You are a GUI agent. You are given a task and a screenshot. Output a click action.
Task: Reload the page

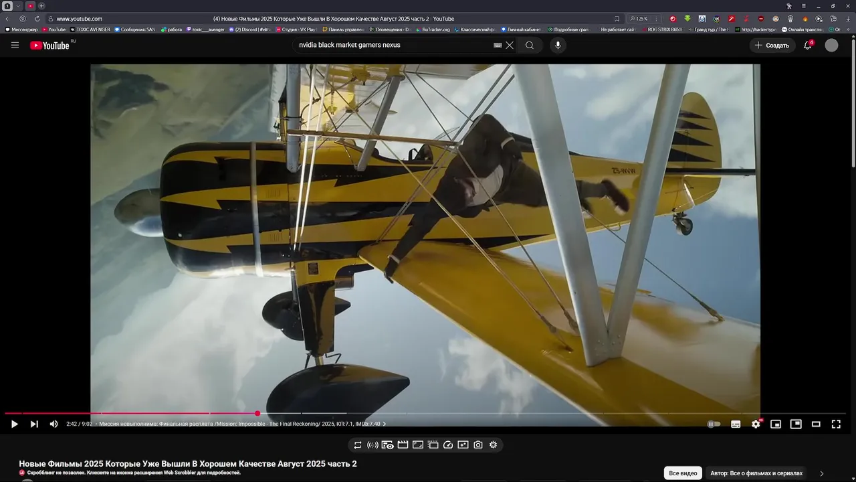37,19
